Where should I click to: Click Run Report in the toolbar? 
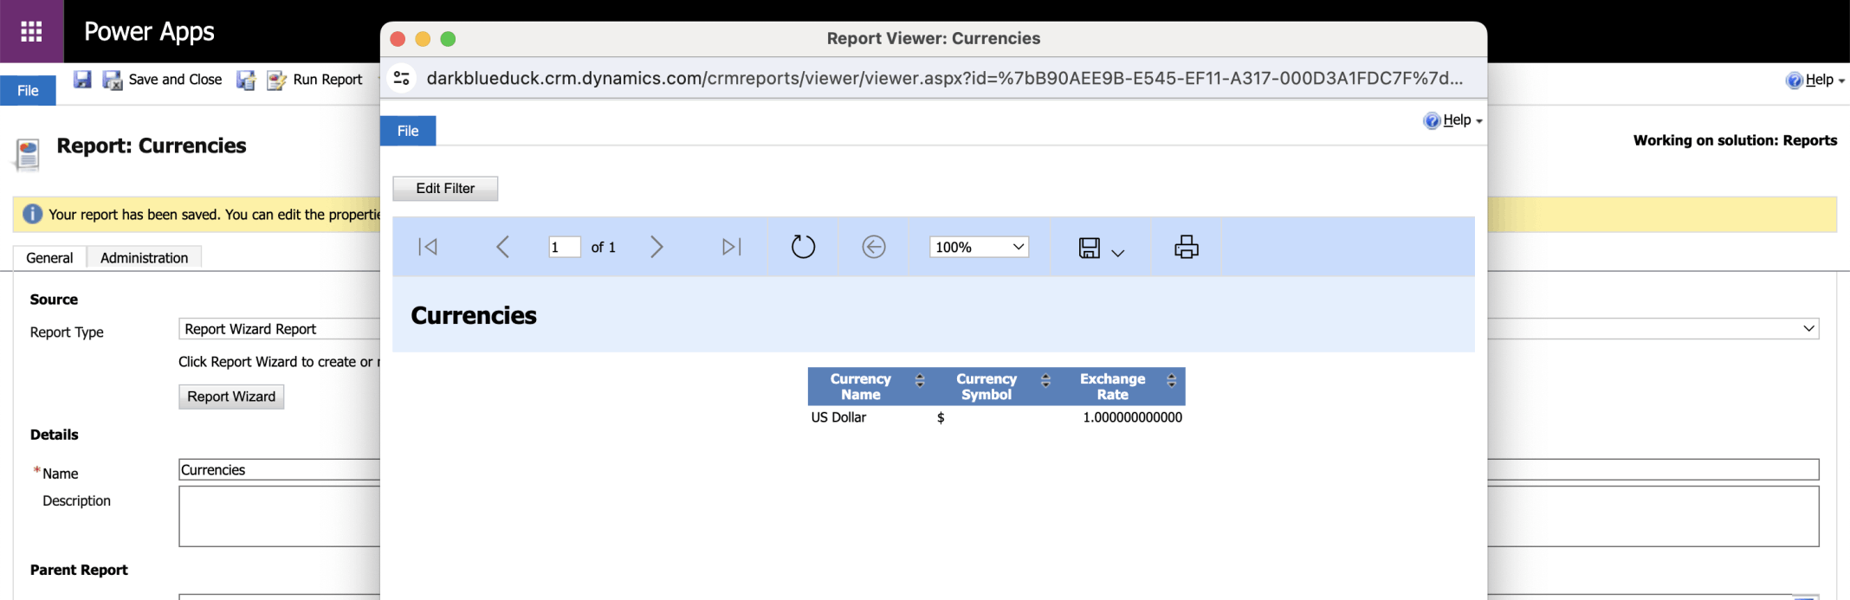click(x=315, y=80)
